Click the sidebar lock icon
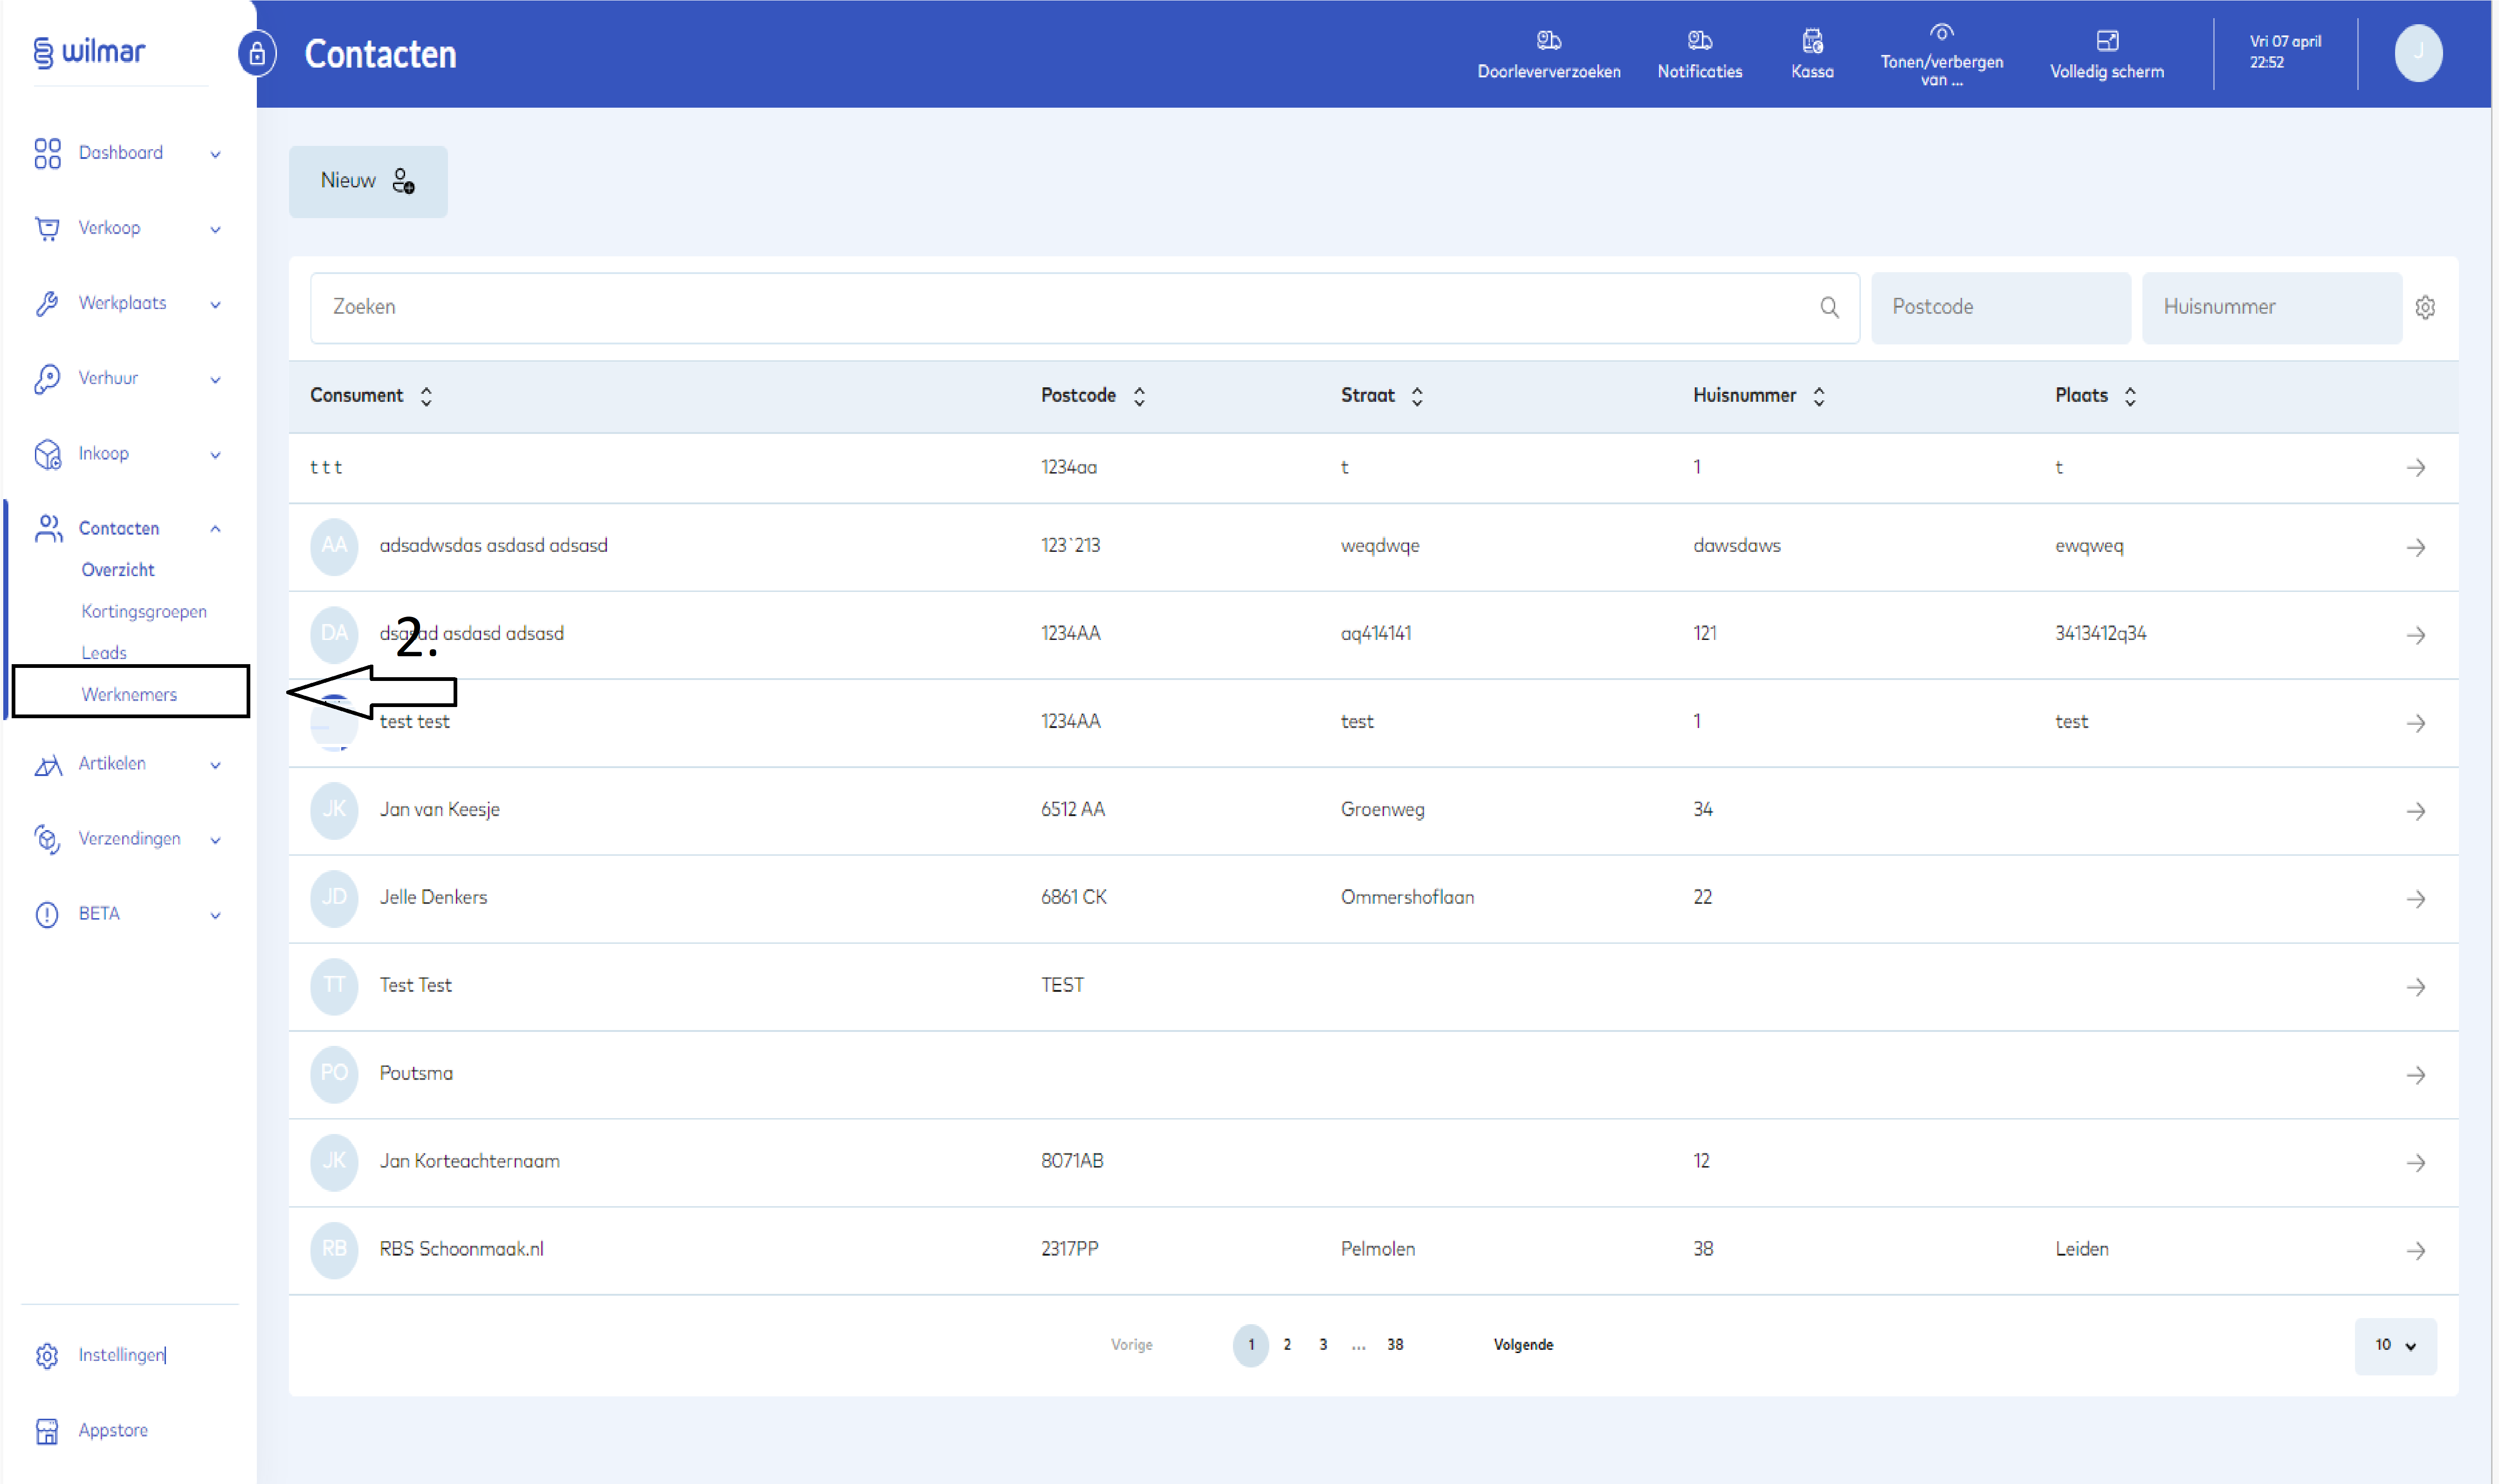Image resolution: width=2506 pixels, height=1484 pixels. click(257, 54)
